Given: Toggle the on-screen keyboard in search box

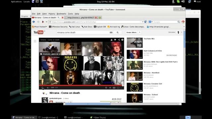Looking at the screenshot, I should [111, 32].
